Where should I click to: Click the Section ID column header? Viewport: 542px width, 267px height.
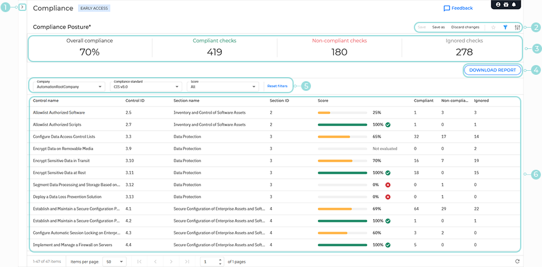click(x=279, y=101)
